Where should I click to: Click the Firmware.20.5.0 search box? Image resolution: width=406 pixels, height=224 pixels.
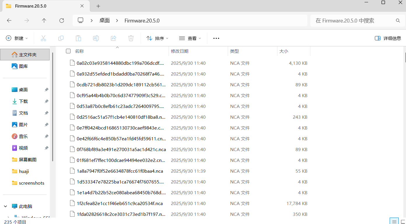point(353,20)
